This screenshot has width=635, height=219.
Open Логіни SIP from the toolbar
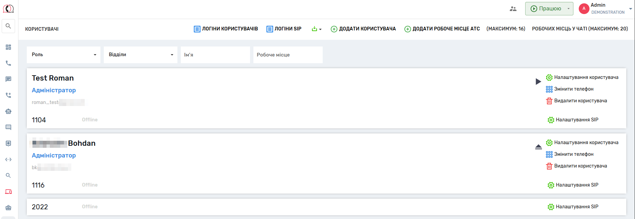(x=284, y=29)
